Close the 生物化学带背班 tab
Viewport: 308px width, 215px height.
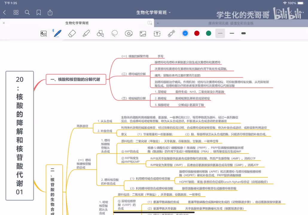[4, 23]
